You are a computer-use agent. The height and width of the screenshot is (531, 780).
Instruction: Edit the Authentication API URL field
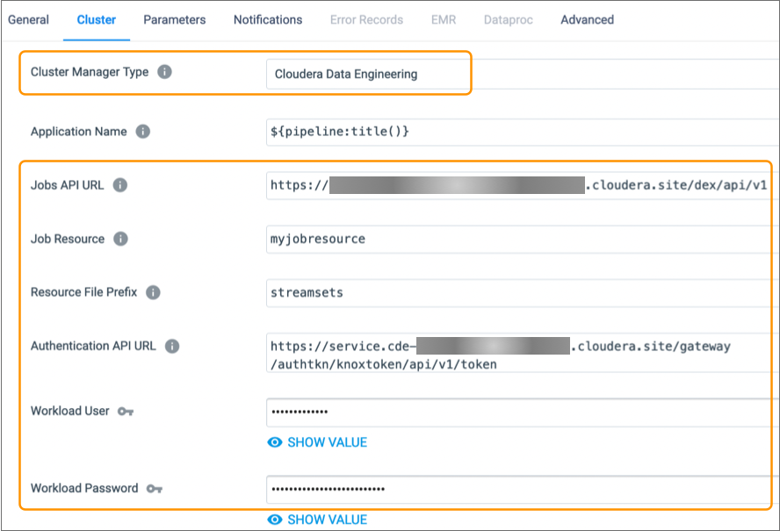523,353
